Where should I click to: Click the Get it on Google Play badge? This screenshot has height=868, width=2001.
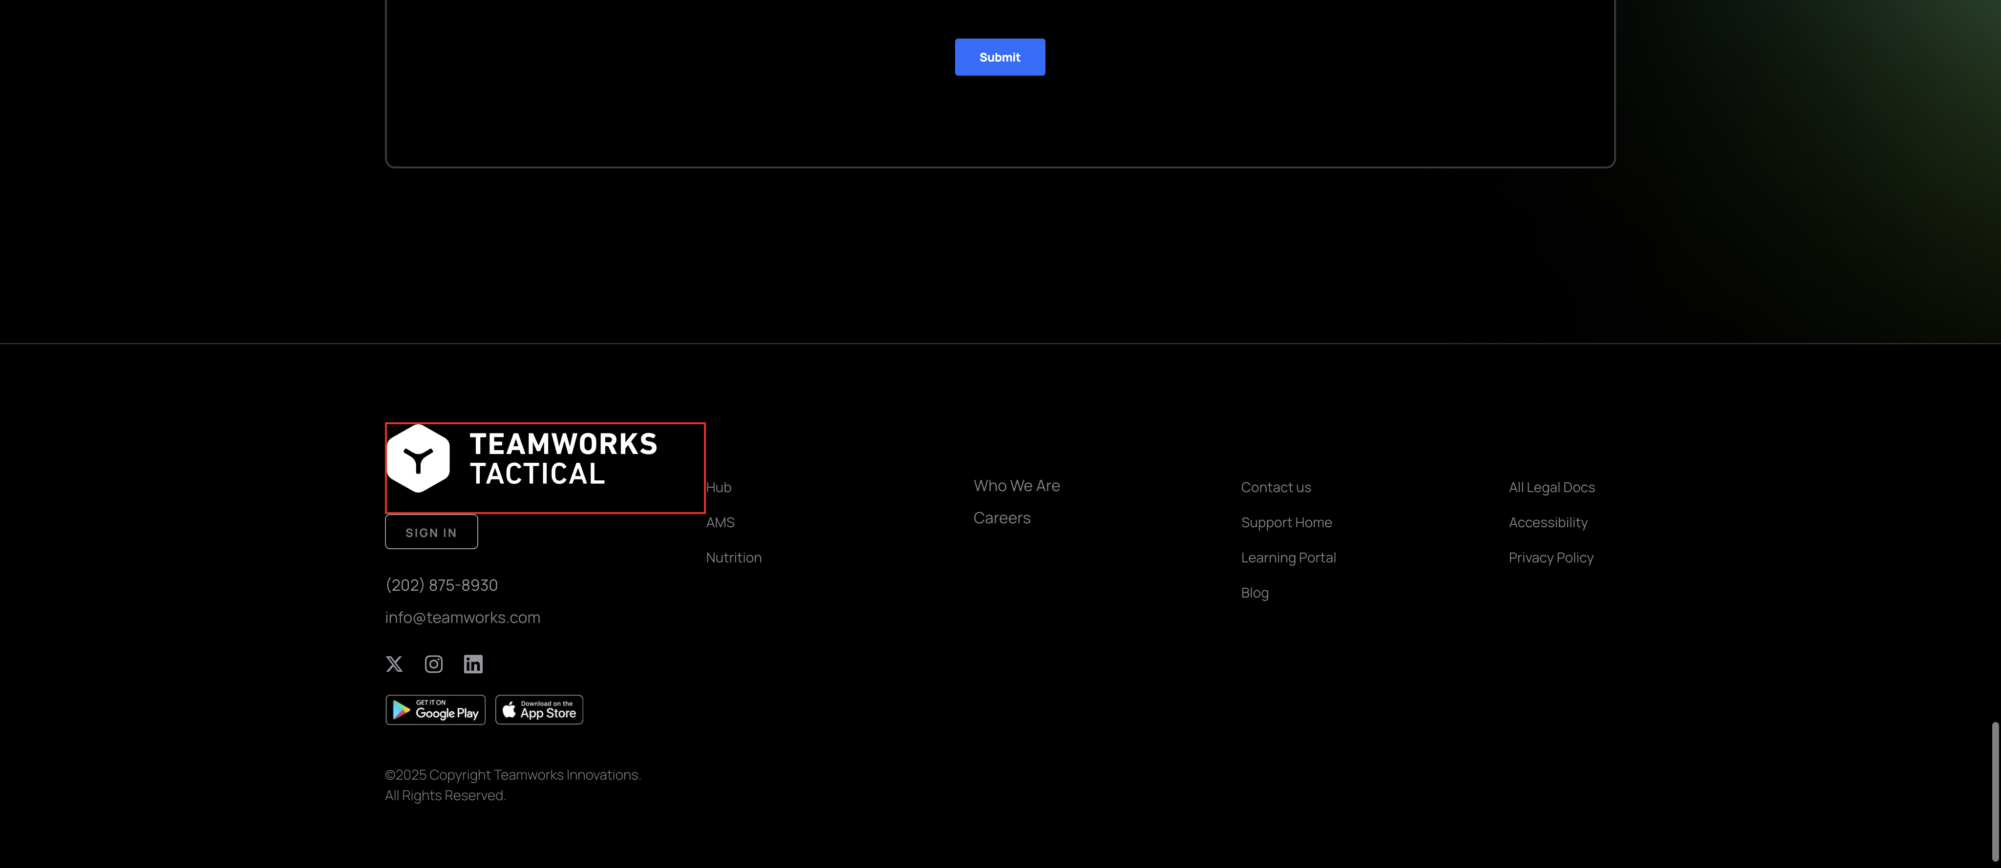(x=435, y=710)
